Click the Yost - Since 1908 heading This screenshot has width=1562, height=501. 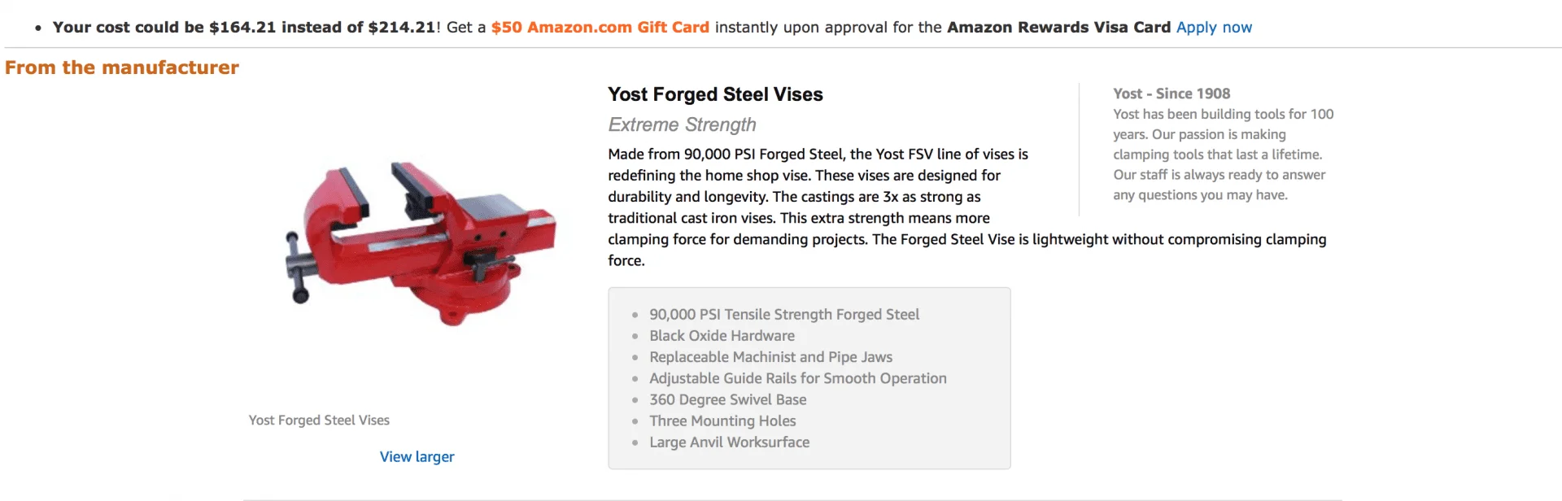[x=1171, y=94]
